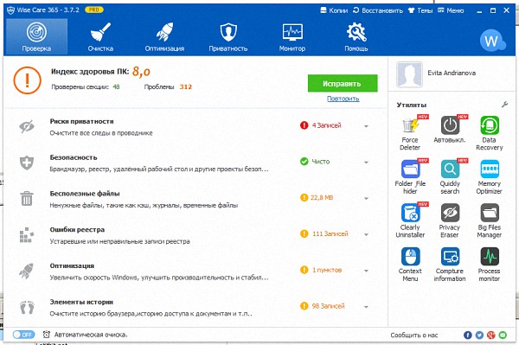
Task: Expand the Ошибки реестра section arrow
Action: 366,234
